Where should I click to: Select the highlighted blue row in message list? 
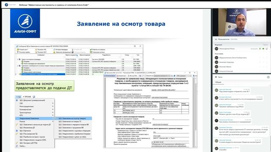pos(43,74)
